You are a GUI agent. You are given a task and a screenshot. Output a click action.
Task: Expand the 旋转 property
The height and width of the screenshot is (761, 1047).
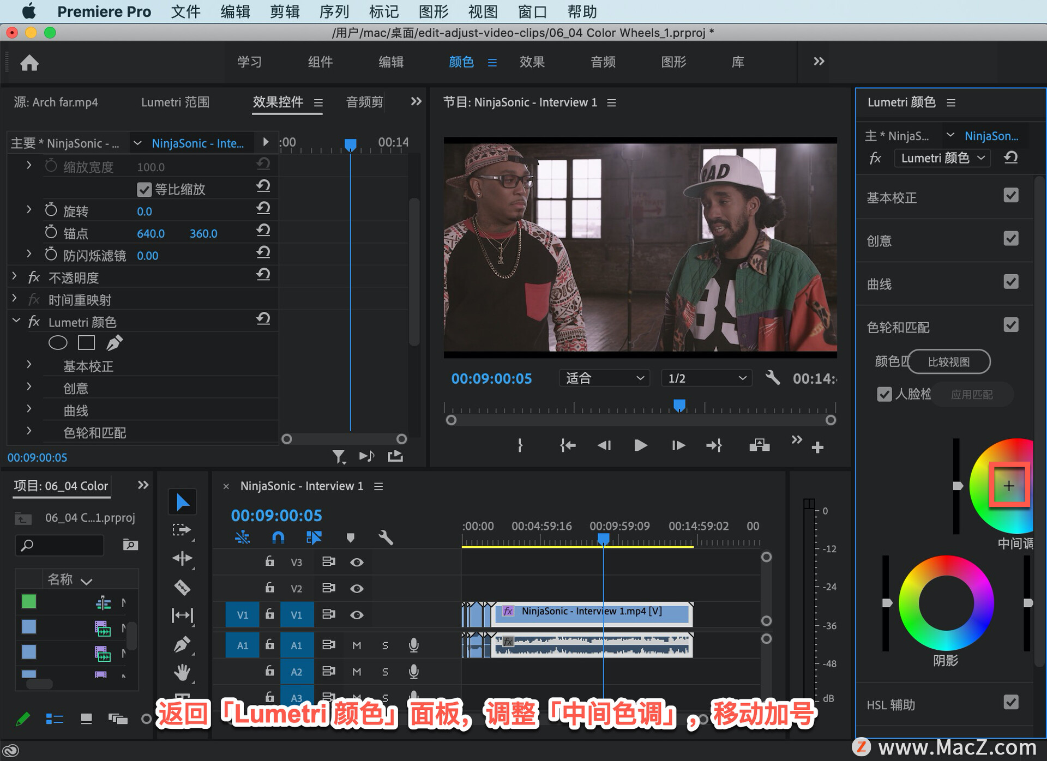[x=29, y=209]
